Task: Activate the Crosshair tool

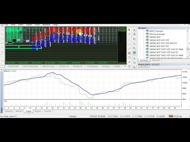Action: (x=129, y=35)
